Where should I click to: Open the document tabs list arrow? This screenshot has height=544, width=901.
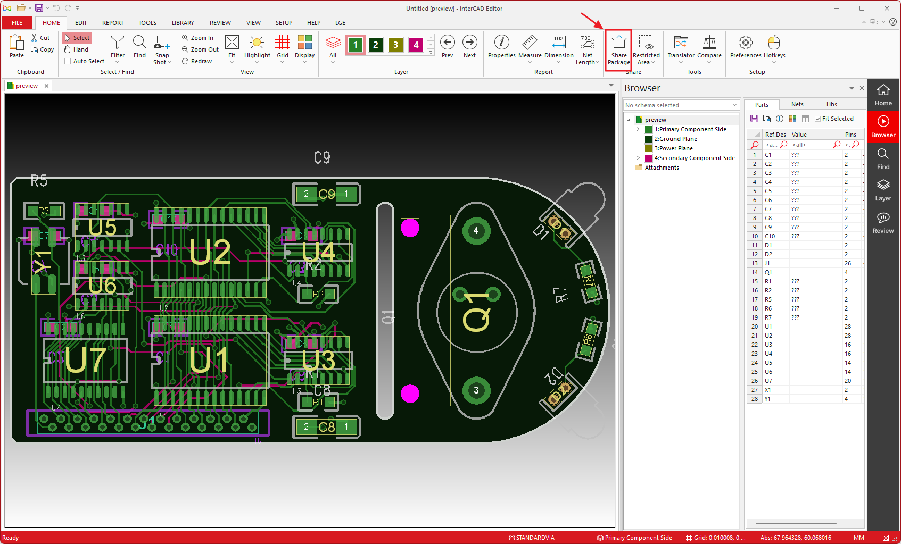611,86
